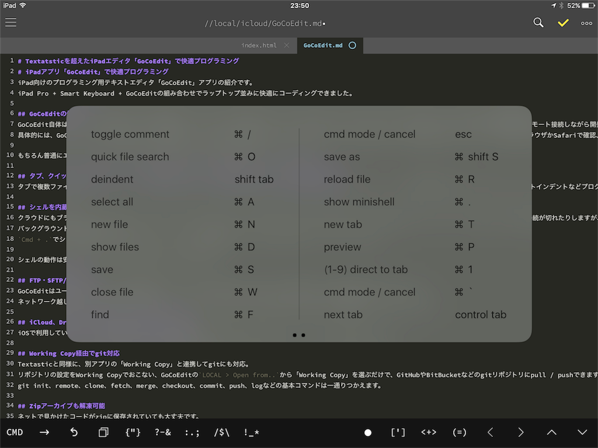Screen dimensions: 598x448
Task: Tap the unsaved circle on GoCoEdit.md tab
Action: 352,45
